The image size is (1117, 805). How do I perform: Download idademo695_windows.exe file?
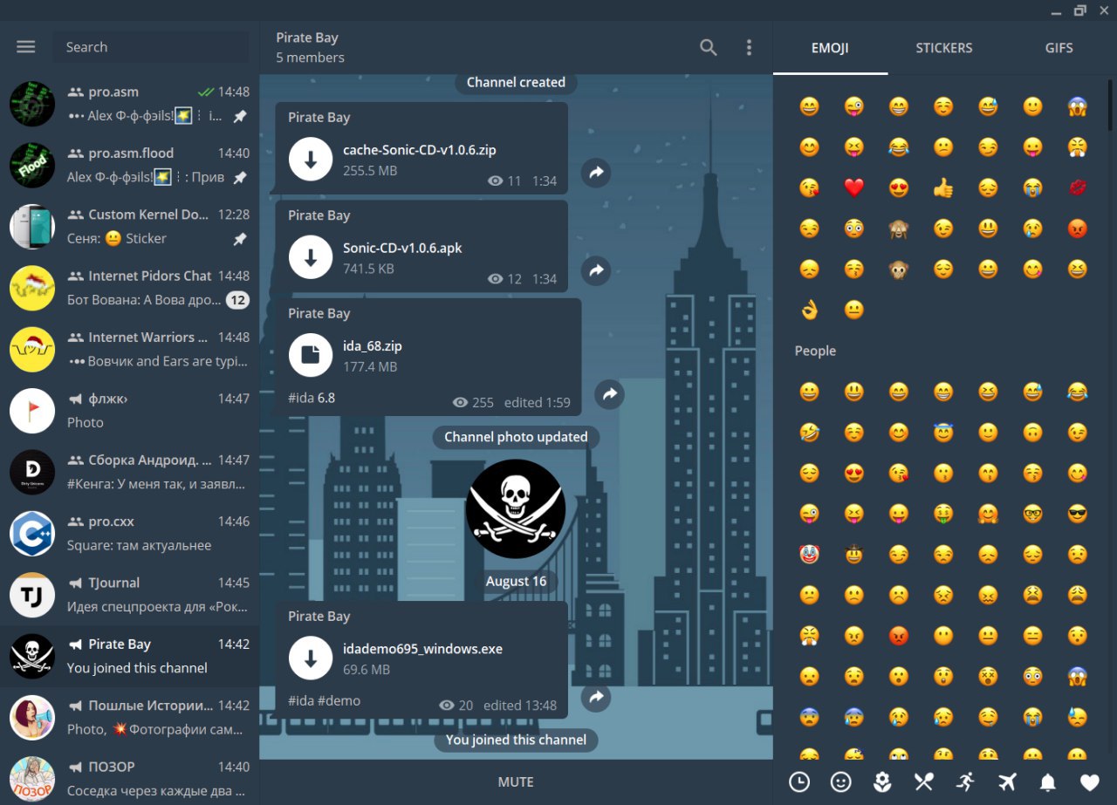pos(311,658)
